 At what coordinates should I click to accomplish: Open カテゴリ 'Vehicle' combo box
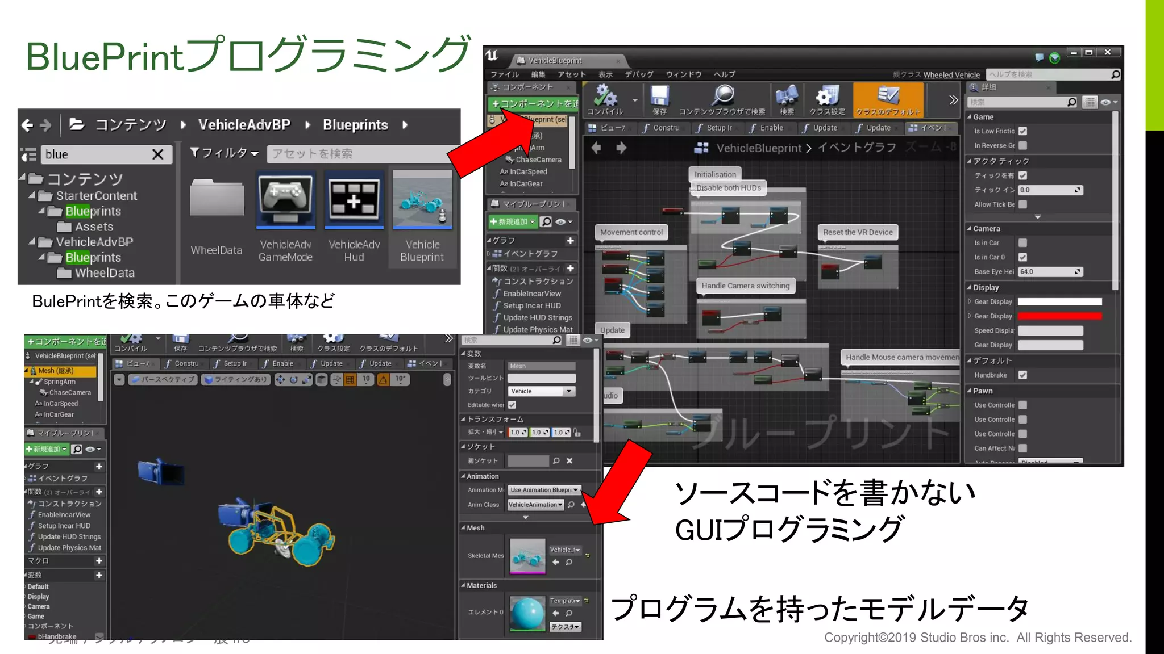click(541, 391)
